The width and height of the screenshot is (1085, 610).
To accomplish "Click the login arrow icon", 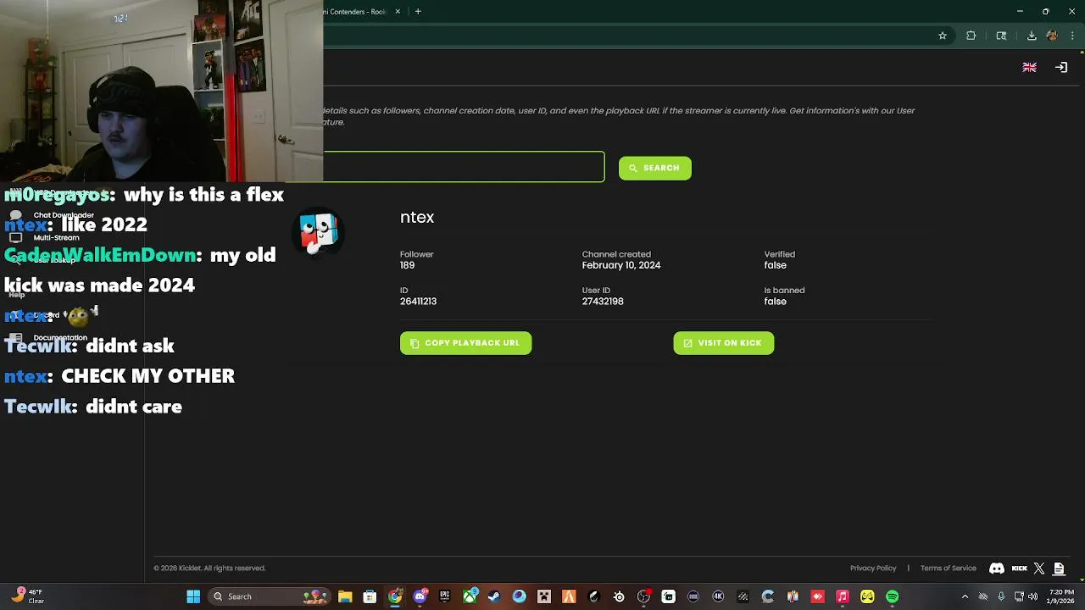I will (1061, 68).
